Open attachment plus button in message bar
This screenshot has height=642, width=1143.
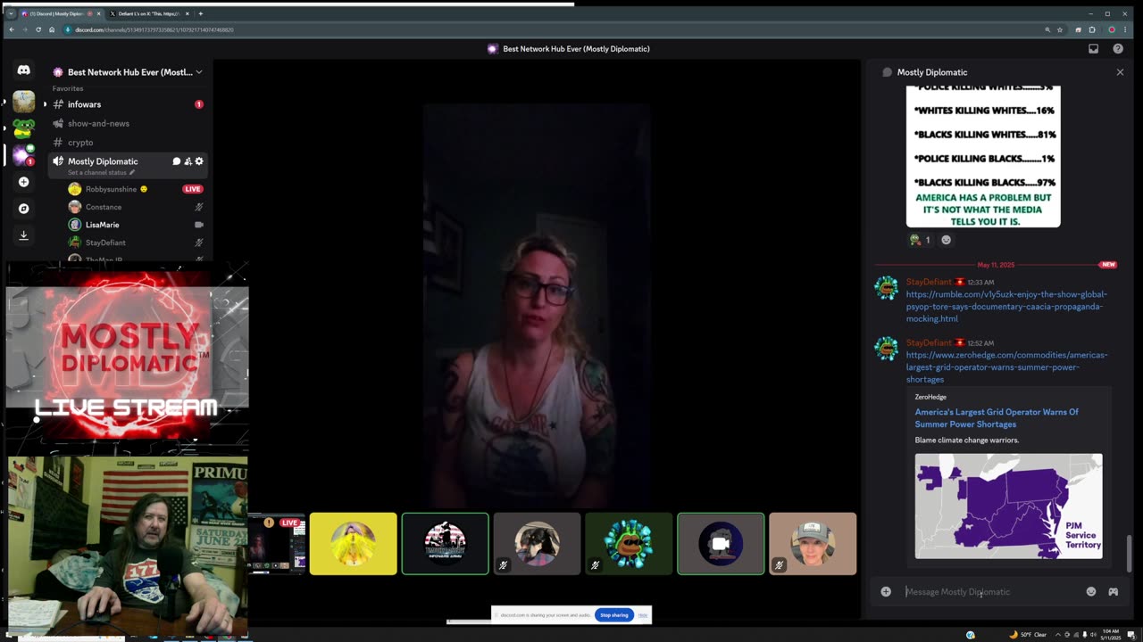click(x=886, y=591)
